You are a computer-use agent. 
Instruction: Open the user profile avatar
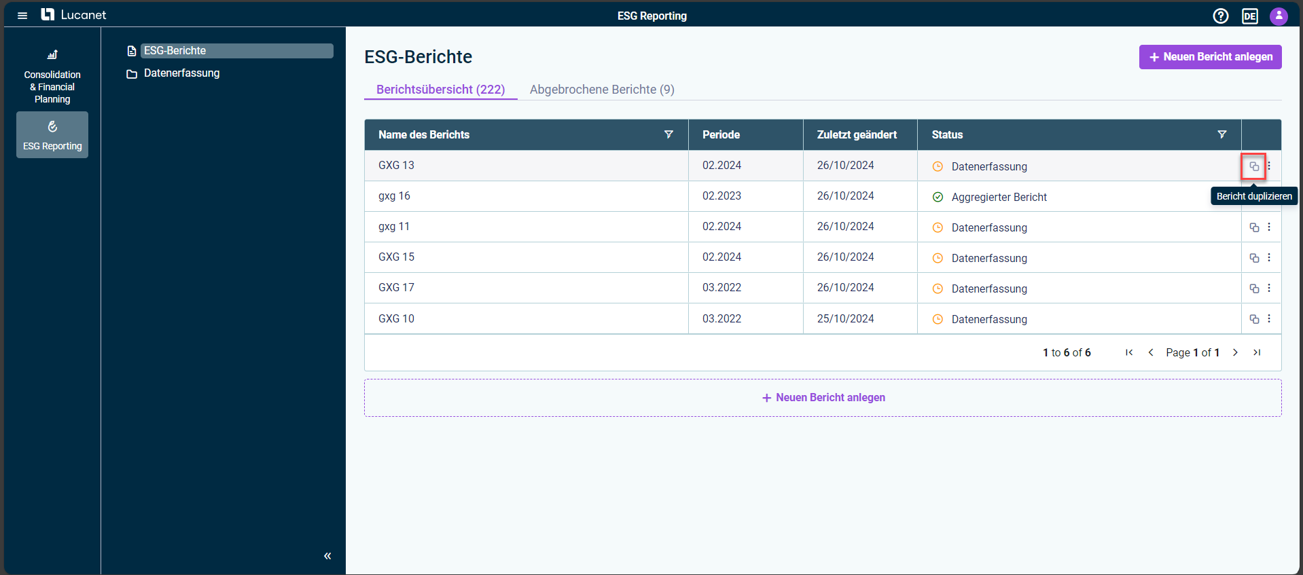1279,16
